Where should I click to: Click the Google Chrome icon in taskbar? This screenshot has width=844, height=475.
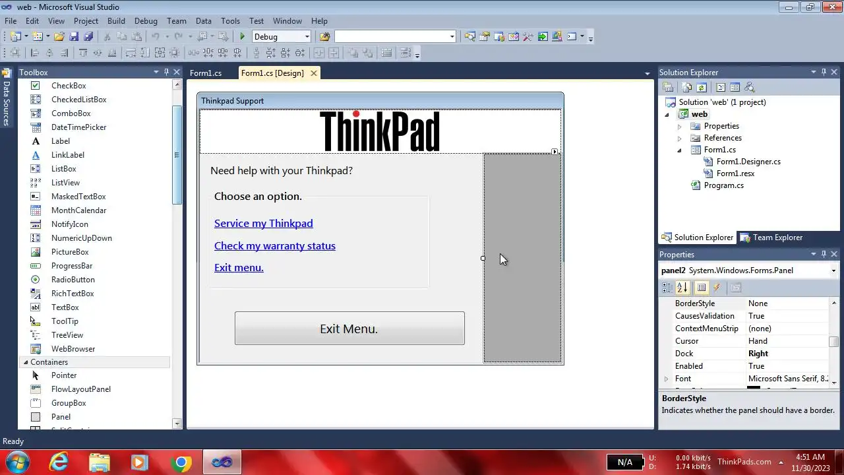[x=182, y=462]
